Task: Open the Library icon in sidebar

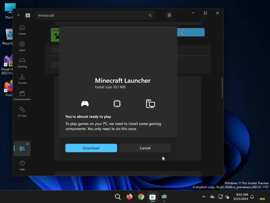Action: click(22, 149)
